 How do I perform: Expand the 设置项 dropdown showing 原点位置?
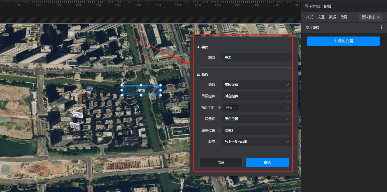[256, 119]
